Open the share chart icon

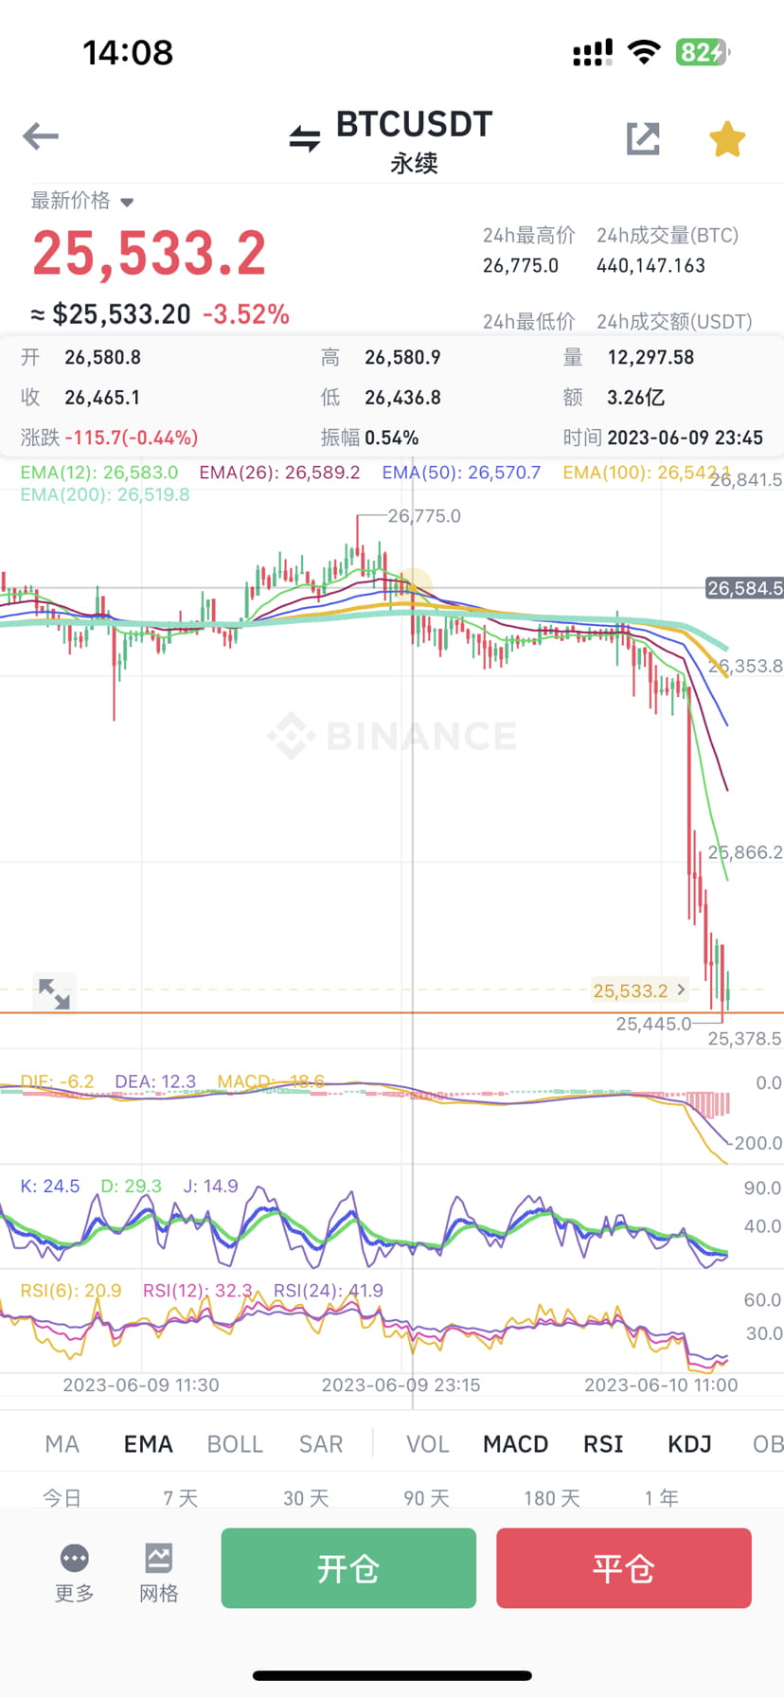coord(643,138)
